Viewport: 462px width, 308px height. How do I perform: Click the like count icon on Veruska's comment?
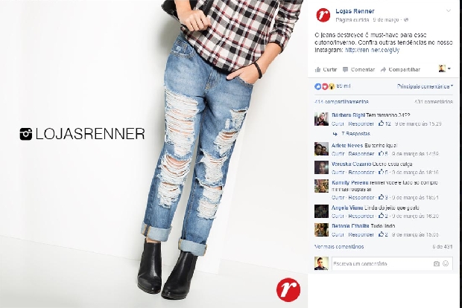382,172
